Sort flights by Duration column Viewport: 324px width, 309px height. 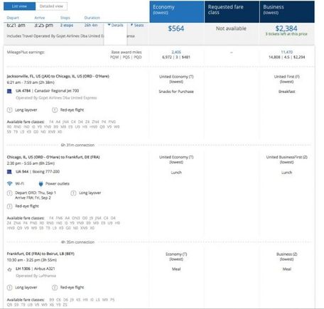[x=92, y=18]
